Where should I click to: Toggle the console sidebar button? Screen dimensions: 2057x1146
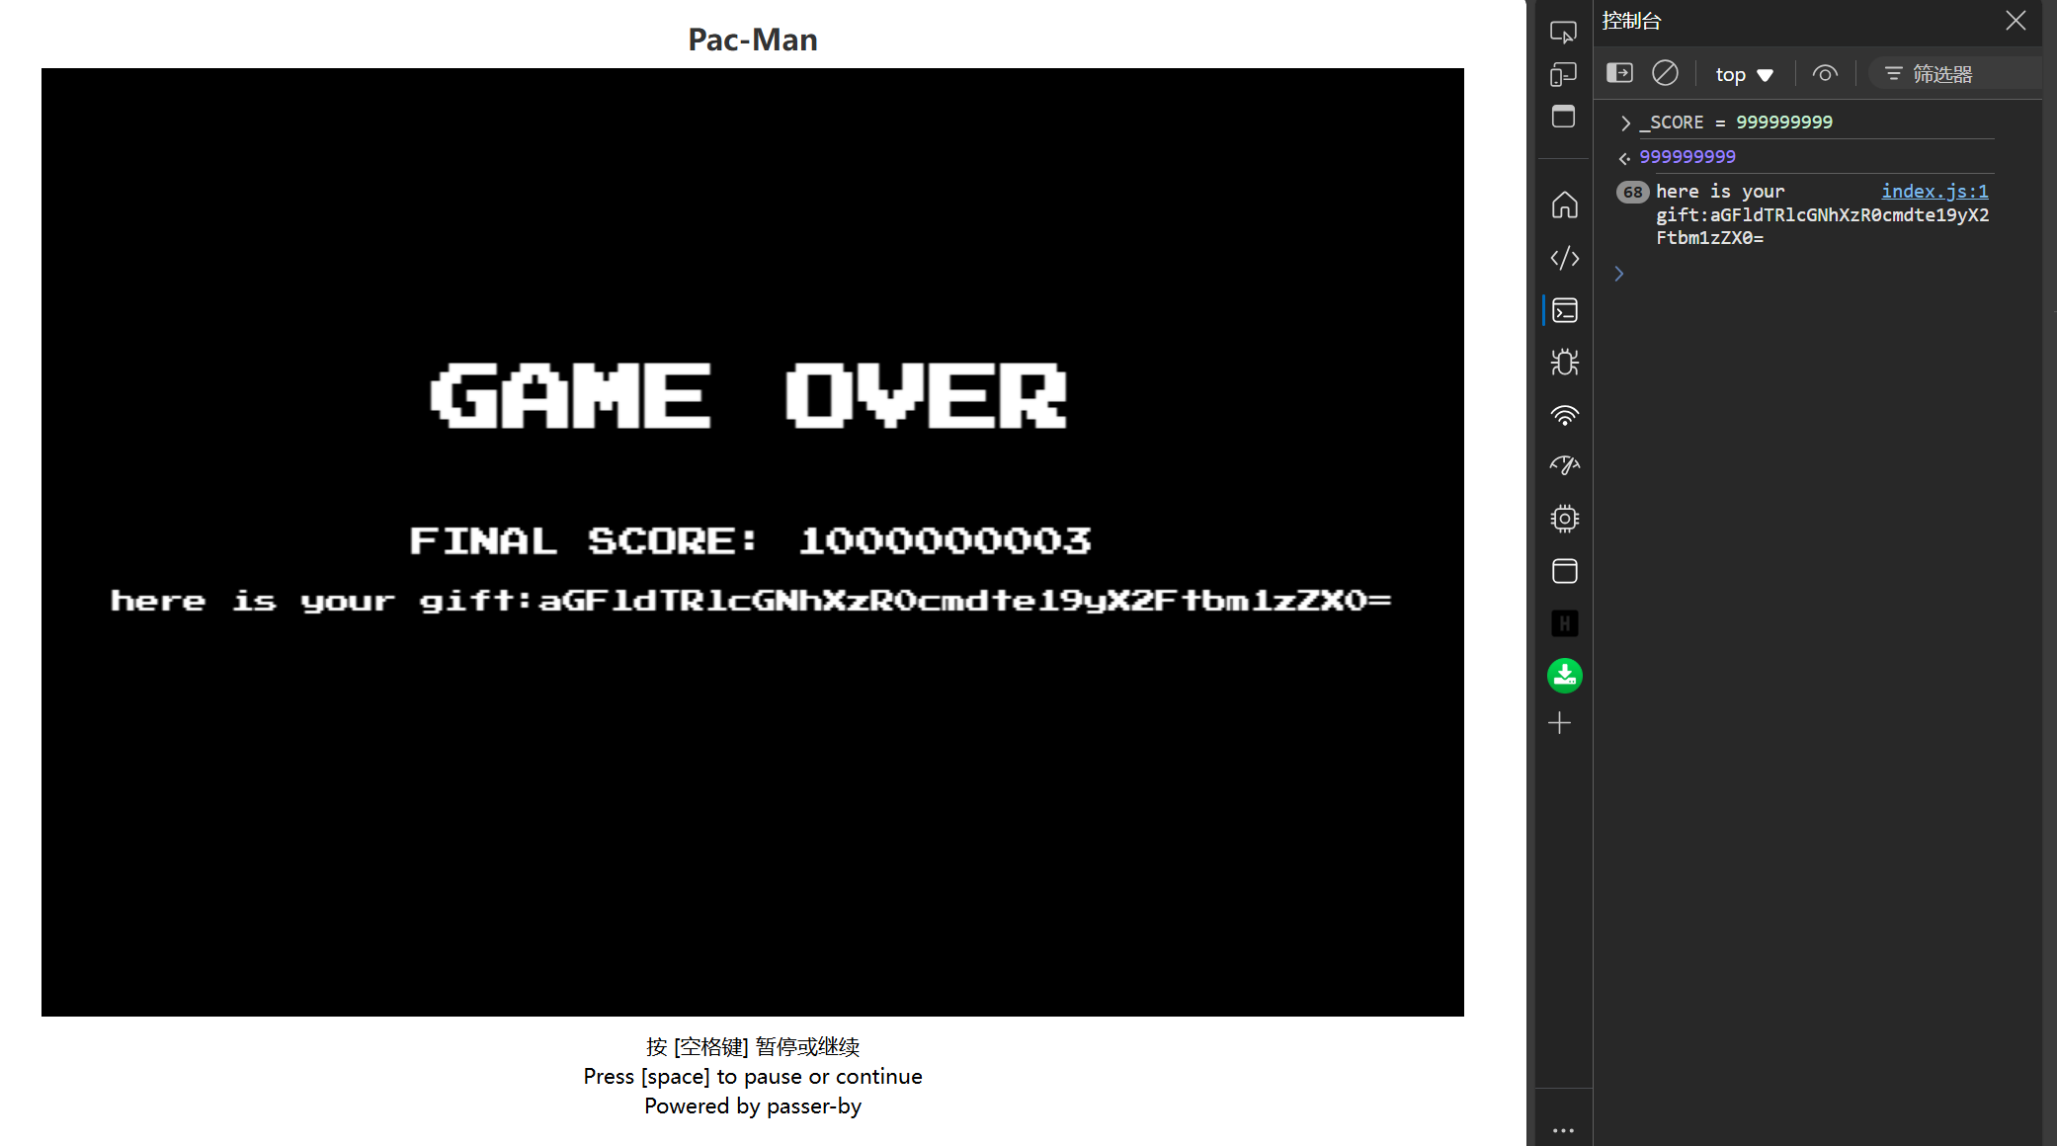1619,73
